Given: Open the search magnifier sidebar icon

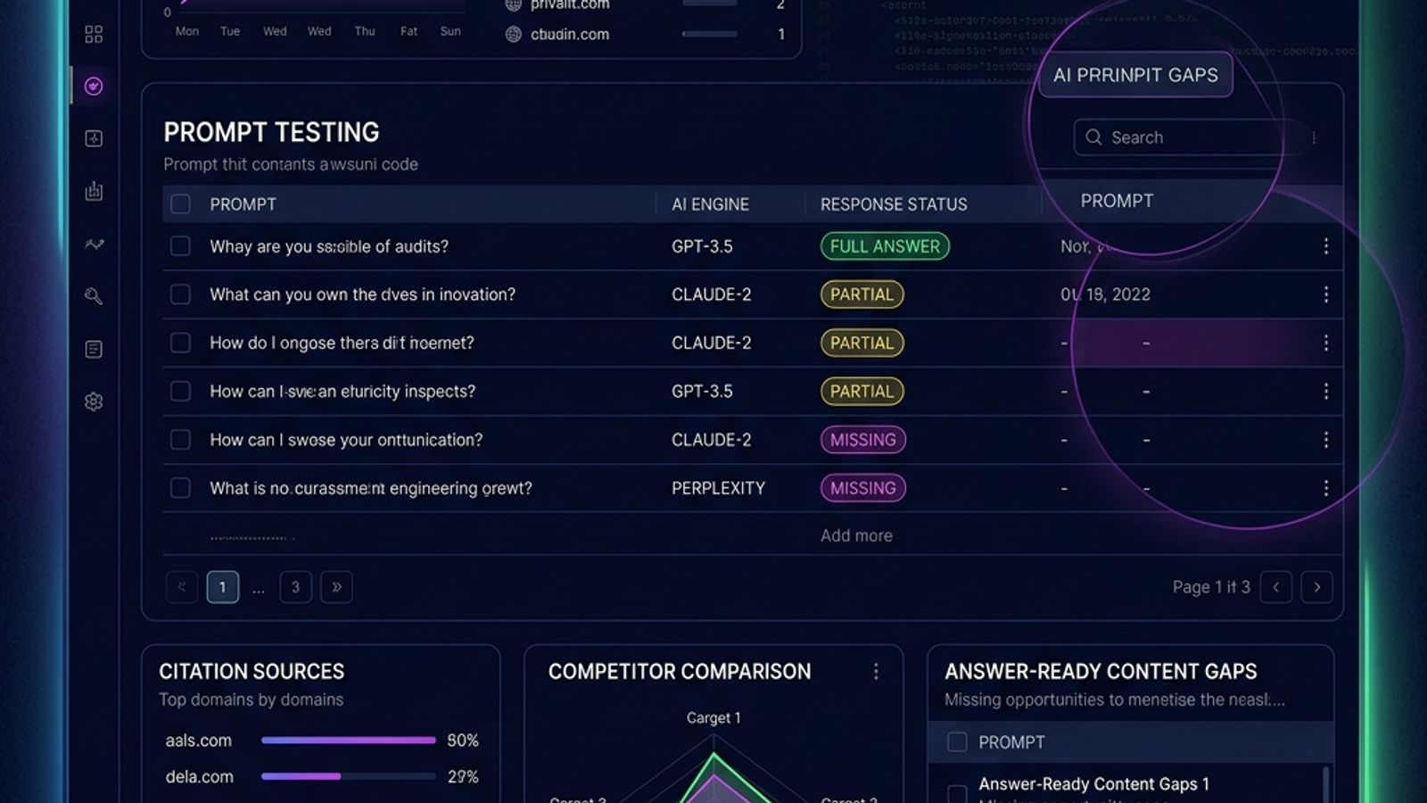Looking at the screenshot, I should (x=94, y=296).
